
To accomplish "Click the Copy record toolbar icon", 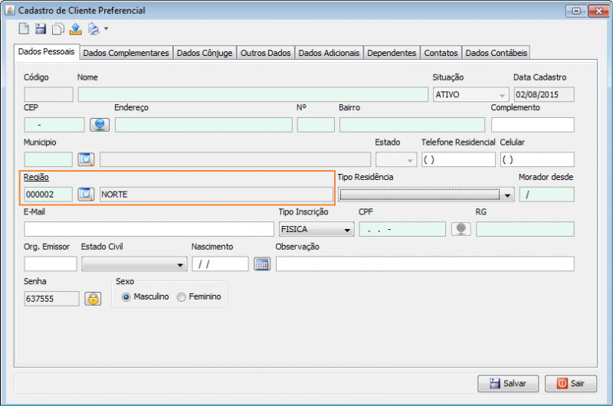I will point(58,29).
